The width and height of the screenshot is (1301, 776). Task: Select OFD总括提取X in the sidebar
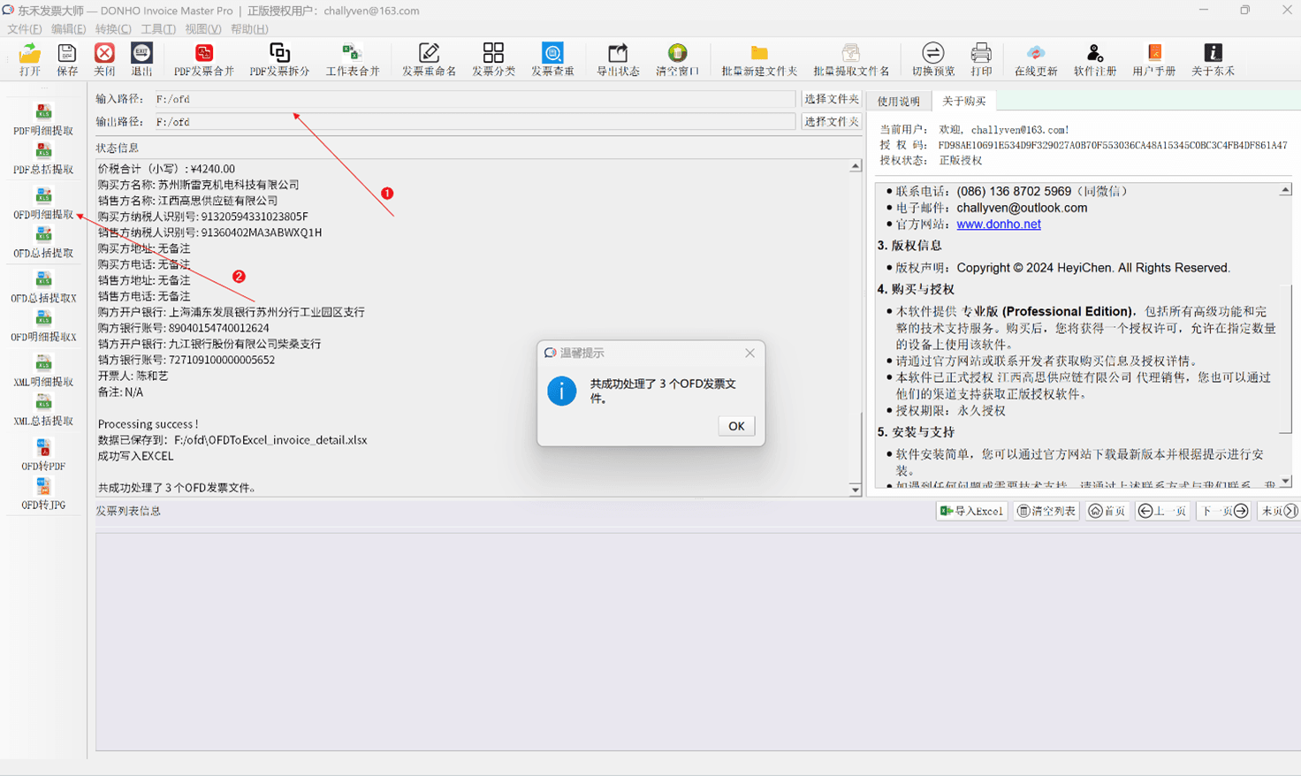(x=43, y=288)
